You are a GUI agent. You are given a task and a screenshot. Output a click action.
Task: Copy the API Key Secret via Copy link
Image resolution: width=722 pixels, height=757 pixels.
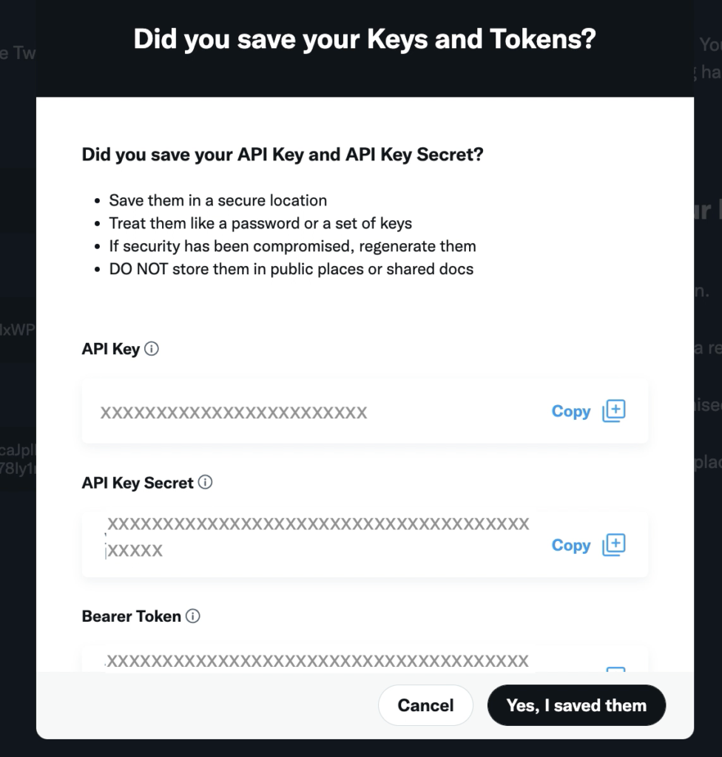(571, 545)
